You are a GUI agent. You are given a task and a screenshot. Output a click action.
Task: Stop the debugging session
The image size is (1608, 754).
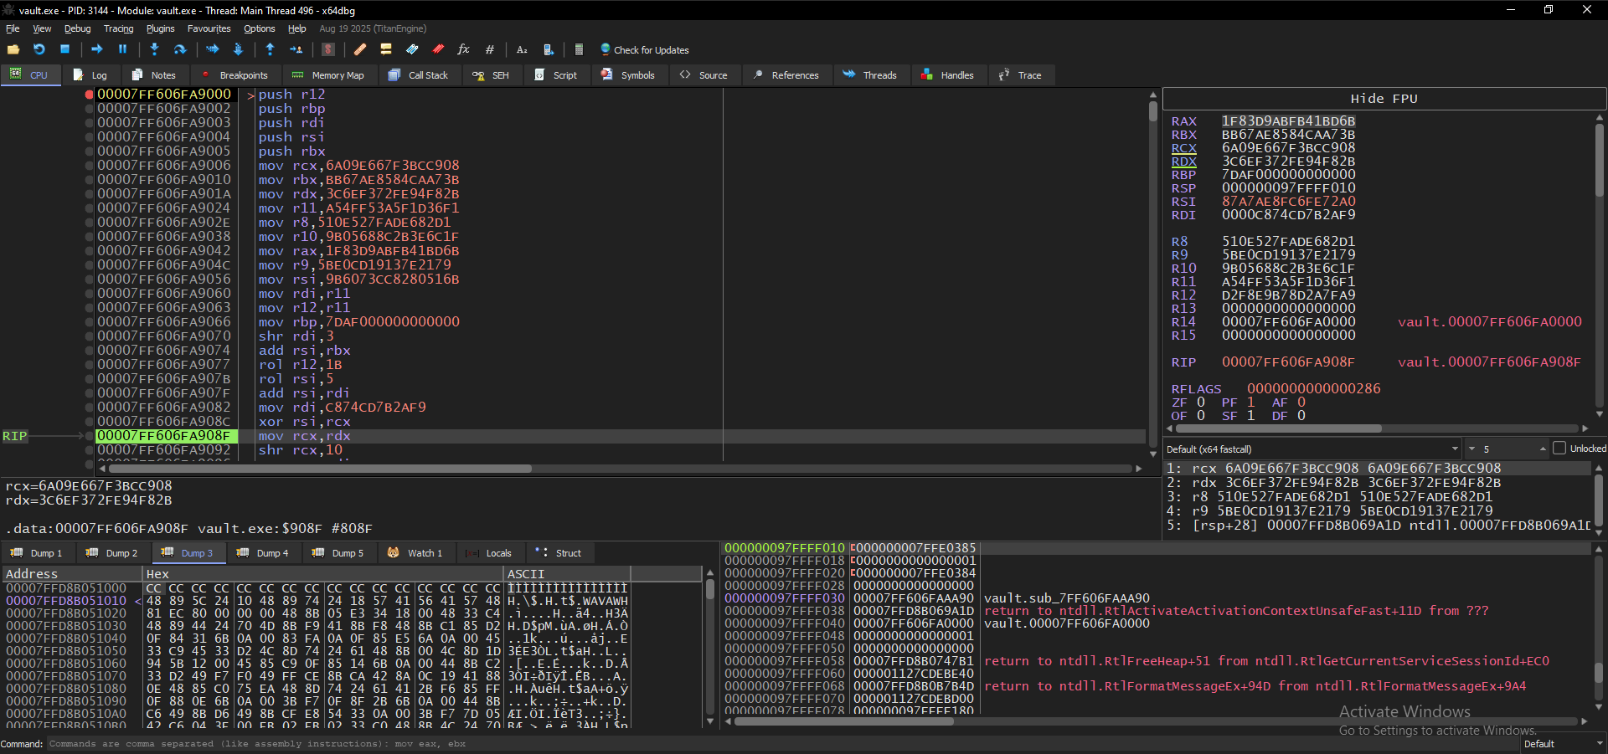pos(64,49)
